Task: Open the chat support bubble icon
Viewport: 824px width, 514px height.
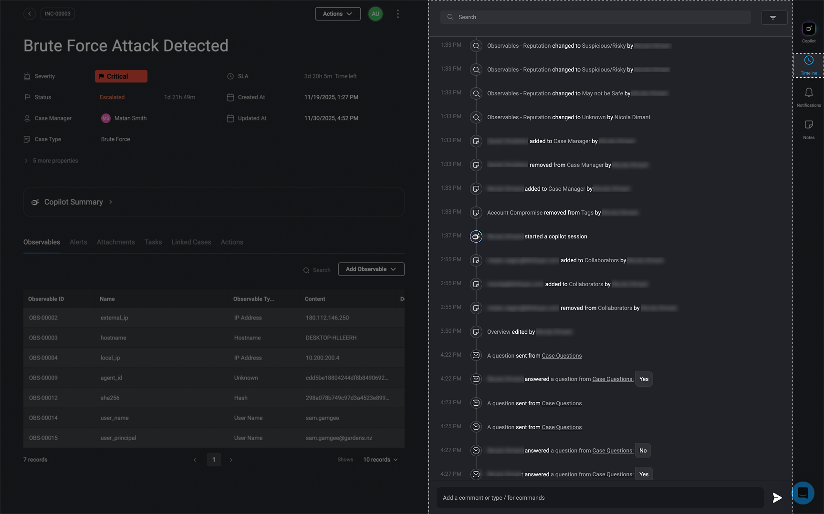Action: tap(803, 493)
